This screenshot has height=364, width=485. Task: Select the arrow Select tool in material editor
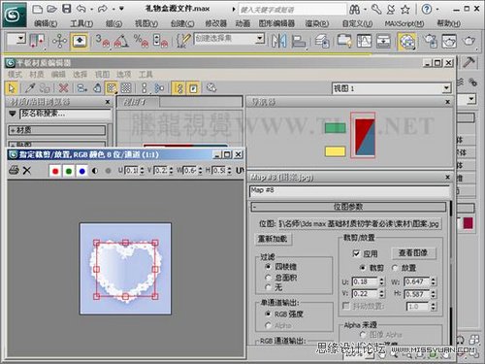coord(12,88)
